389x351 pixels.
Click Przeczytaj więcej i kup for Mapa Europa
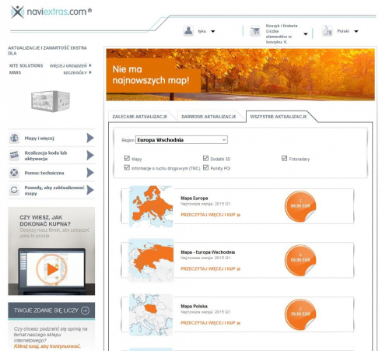tap(211, 215)
